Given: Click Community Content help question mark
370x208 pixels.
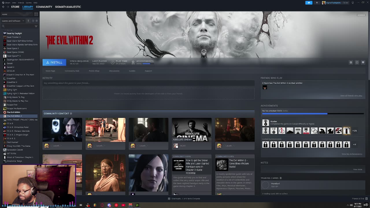Looking at the screenshot, I should 71,114.
